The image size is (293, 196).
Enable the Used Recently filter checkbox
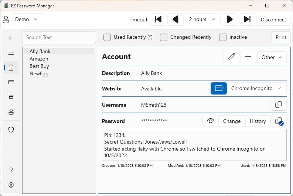coord(107,37)
